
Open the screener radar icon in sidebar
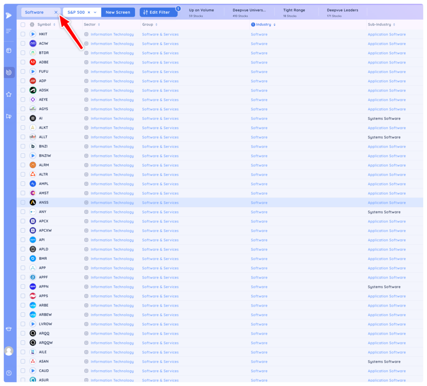[x=9, y=72]
